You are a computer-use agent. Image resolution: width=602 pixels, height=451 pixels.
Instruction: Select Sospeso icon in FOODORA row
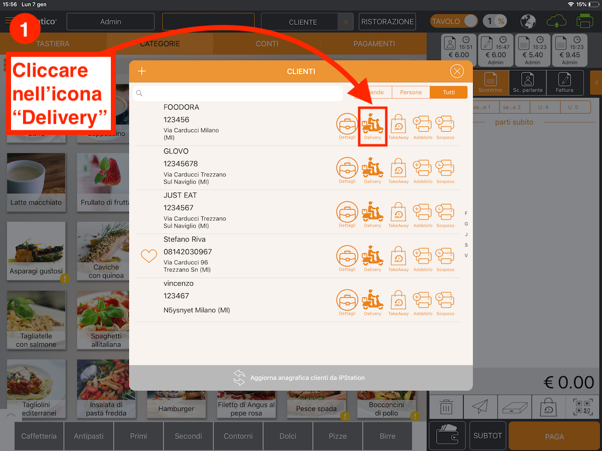445,127
